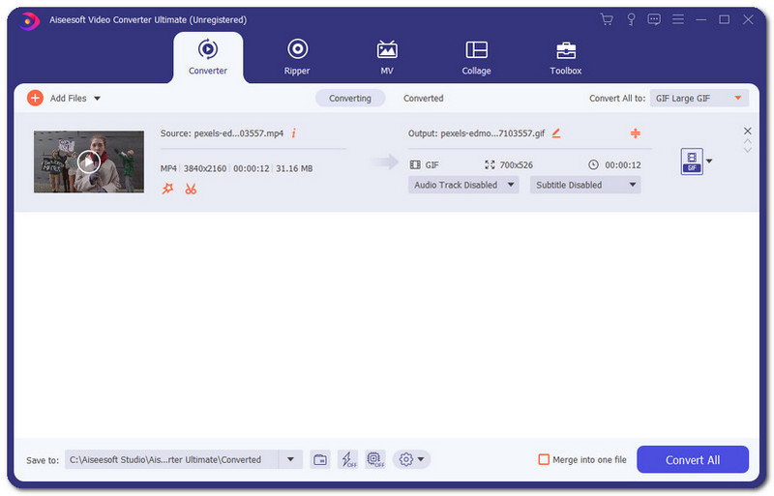This screenshot has height=496, width=774.
Task: Open the Toolbox tab
Action: [x=566, y=57]
